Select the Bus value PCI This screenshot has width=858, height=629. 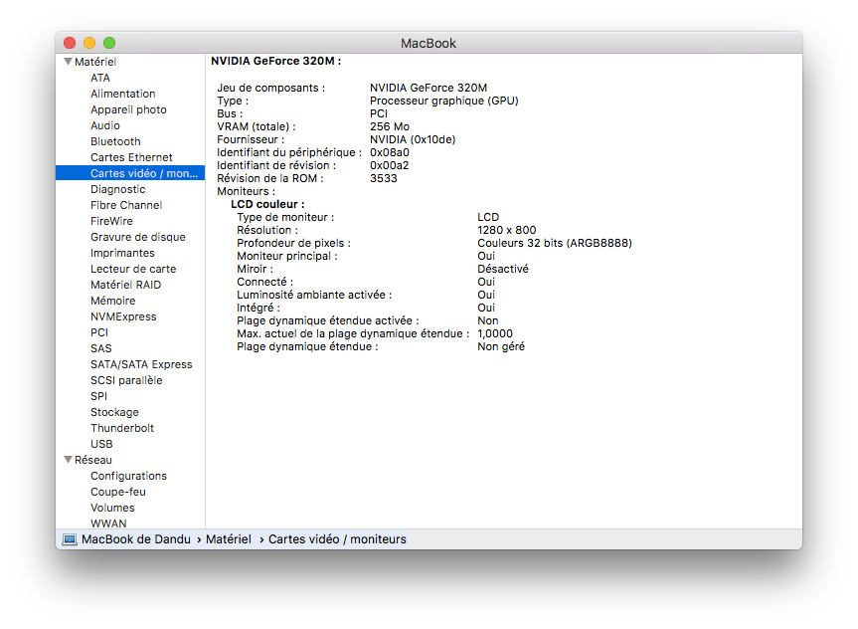(379, 113)
